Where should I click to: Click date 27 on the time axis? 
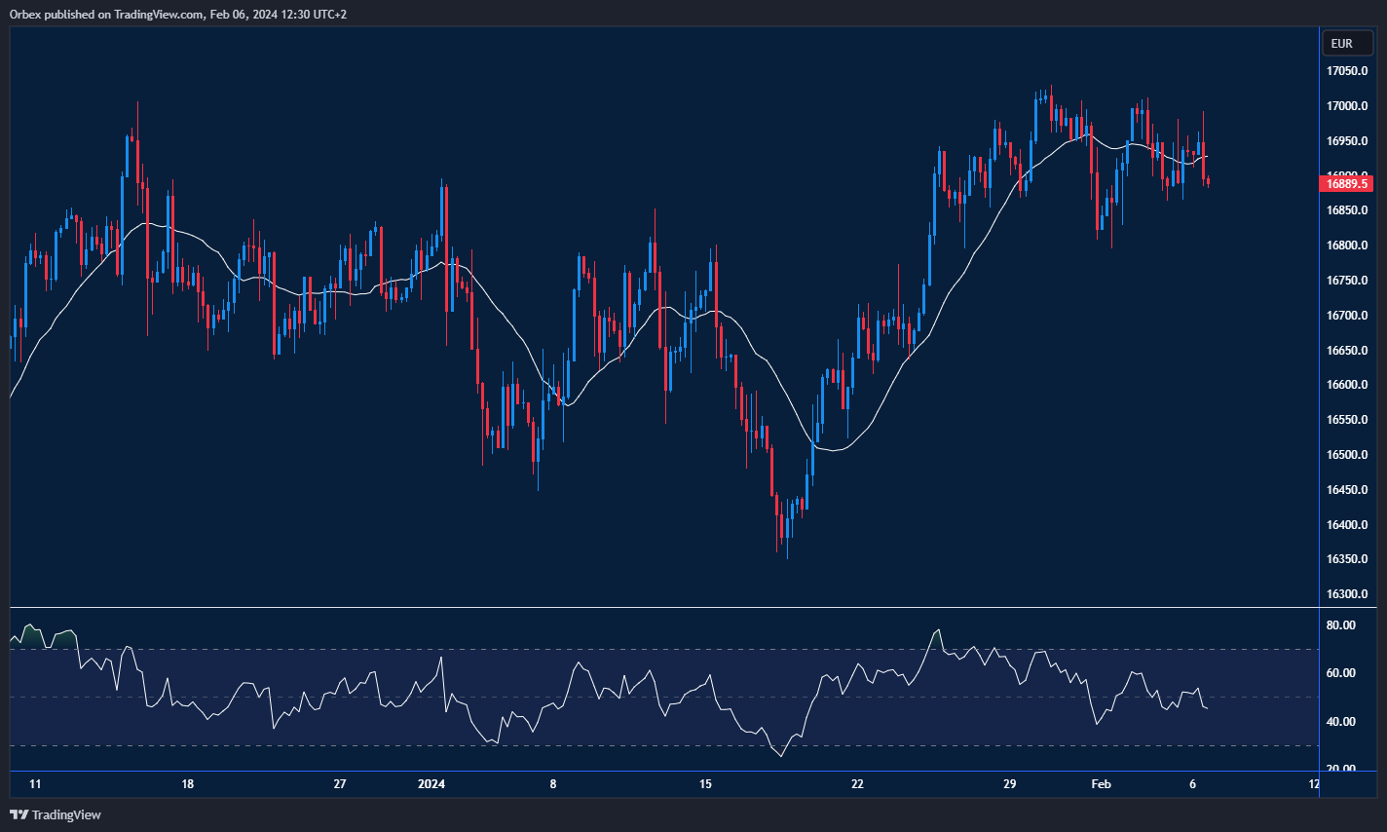340,784
